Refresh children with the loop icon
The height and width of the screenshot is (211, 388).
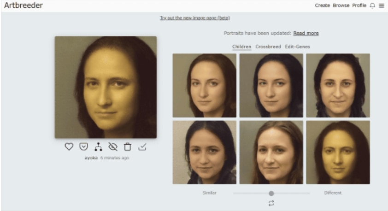(x=271, y=203)
